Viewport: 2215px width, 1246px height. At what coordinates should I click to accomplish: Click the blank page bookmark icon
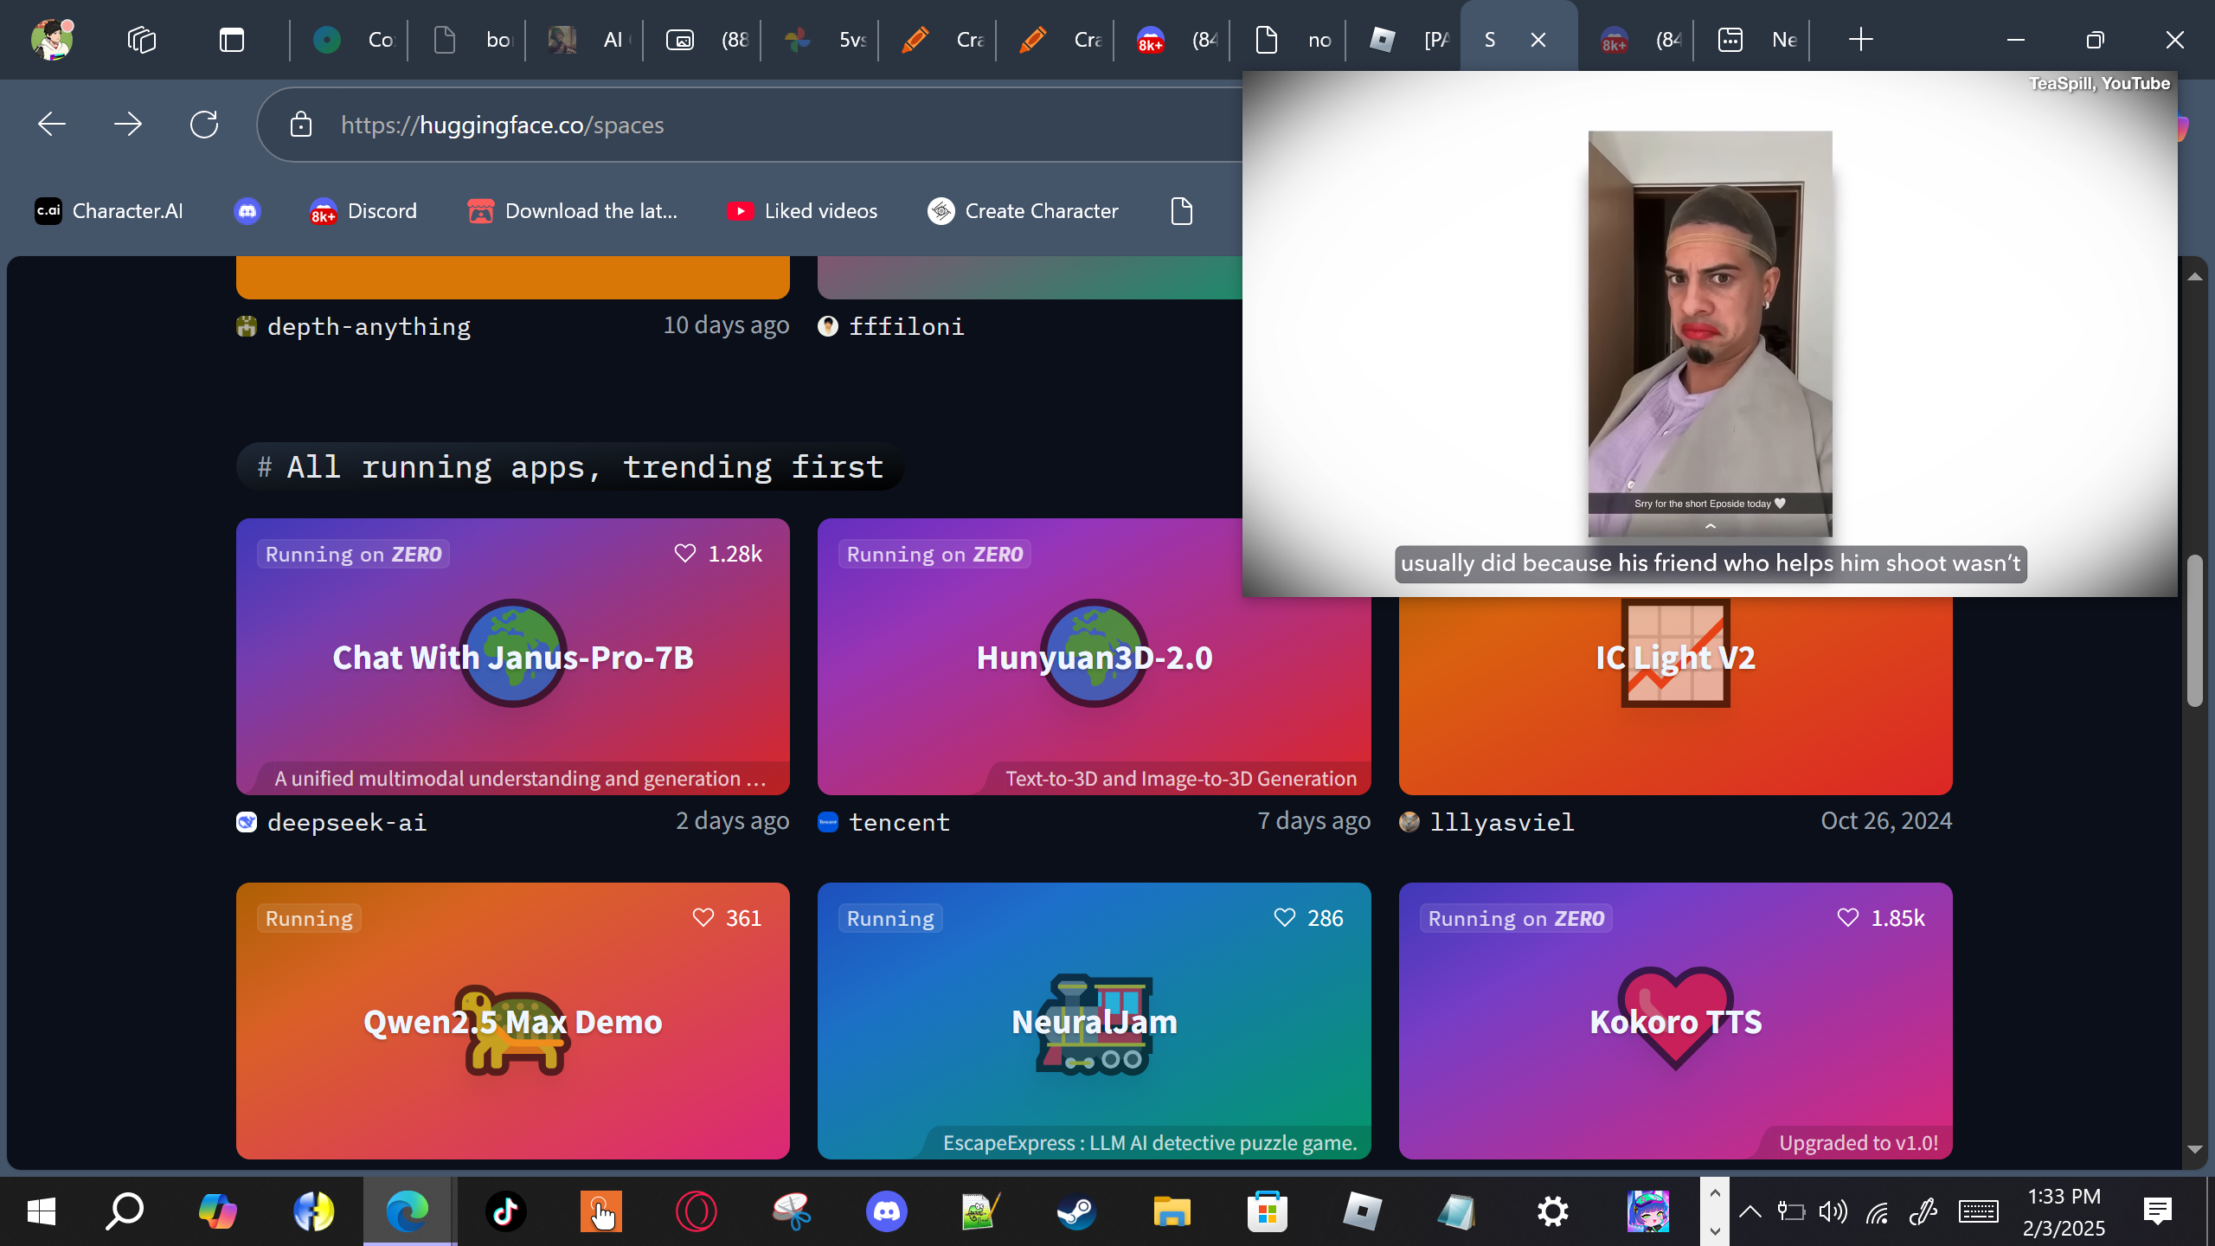pyautogui.click(x=1182, y=211)
